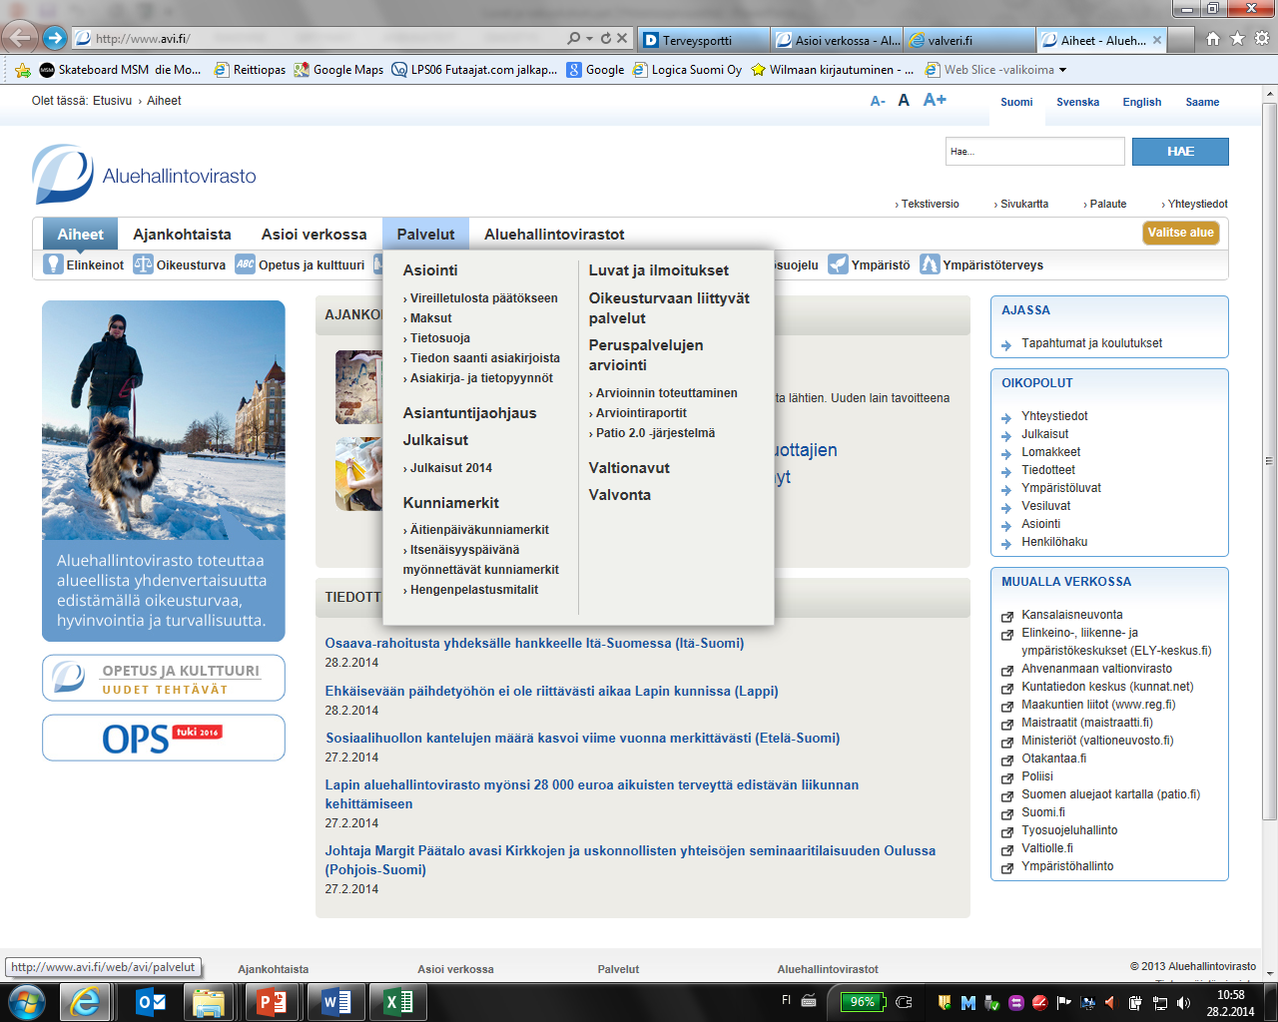Switch language to Svenska
The height and width of the screenshot is (1022, 1278).
1077,102
